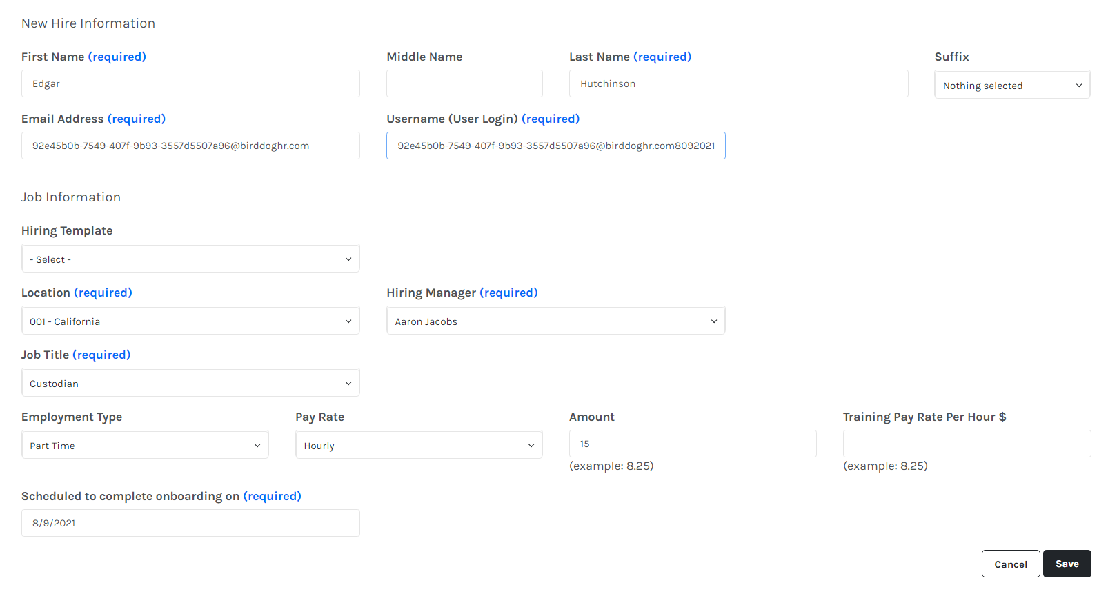
Task: Click the Job Title (required) label
Action: [x=76, y=355]
